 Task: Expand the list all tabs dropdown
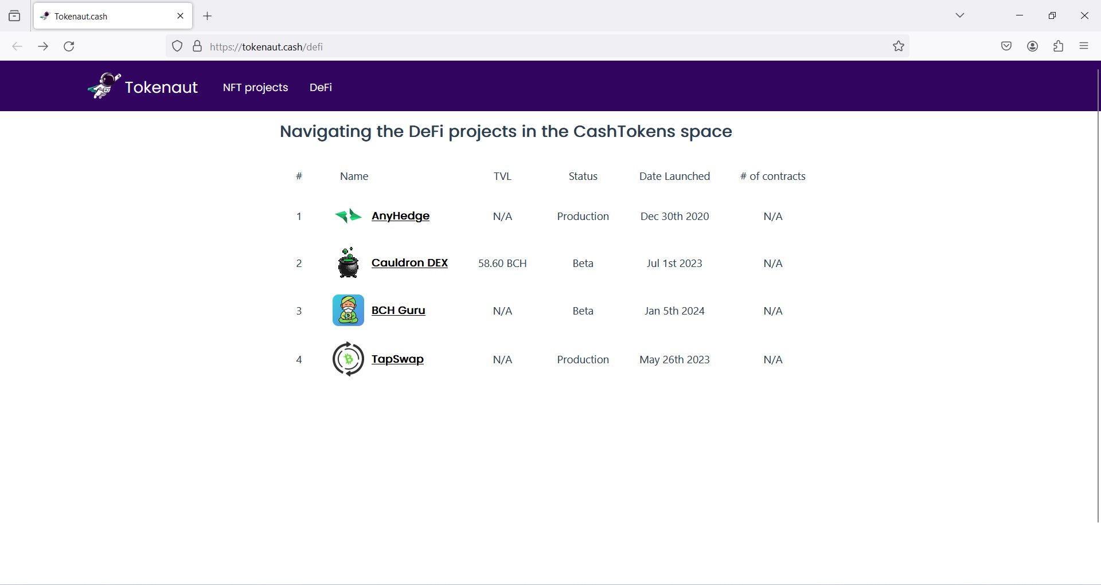click(x=960, y=15)
